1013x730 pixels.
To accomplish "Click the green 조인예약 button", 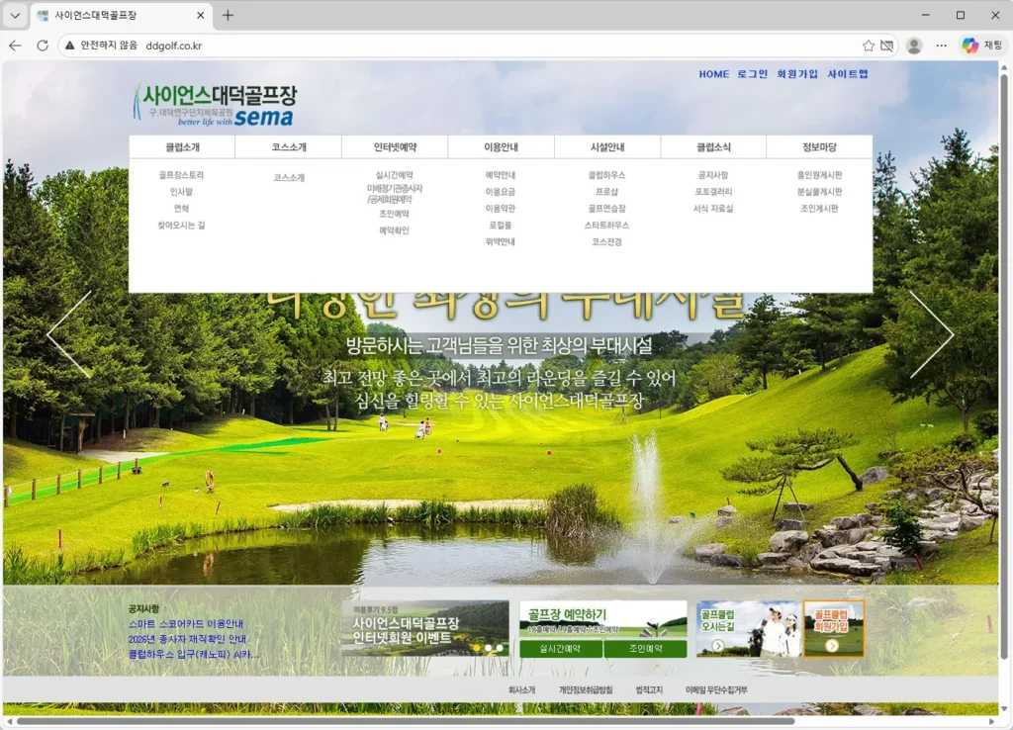I will [646, 649].
